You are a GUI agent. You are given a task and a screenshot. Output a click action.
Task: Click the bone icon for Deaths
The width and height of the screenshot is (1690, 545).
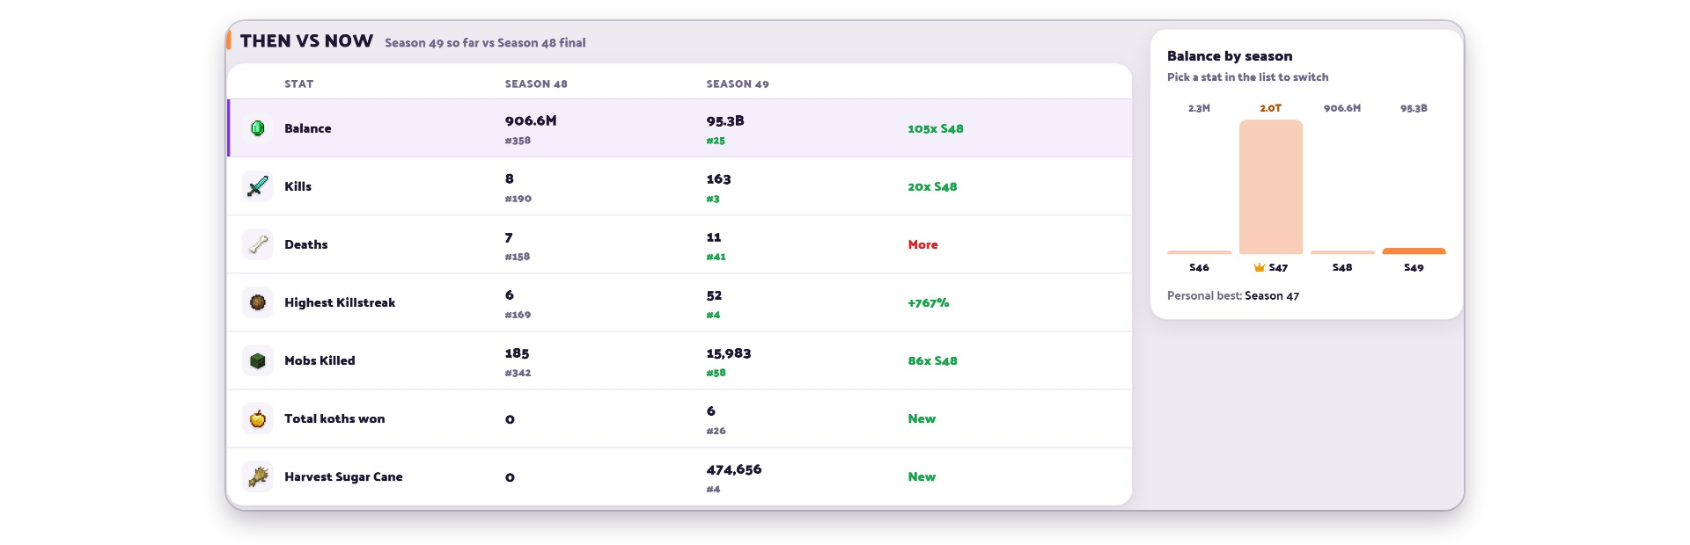coord(258,244)
